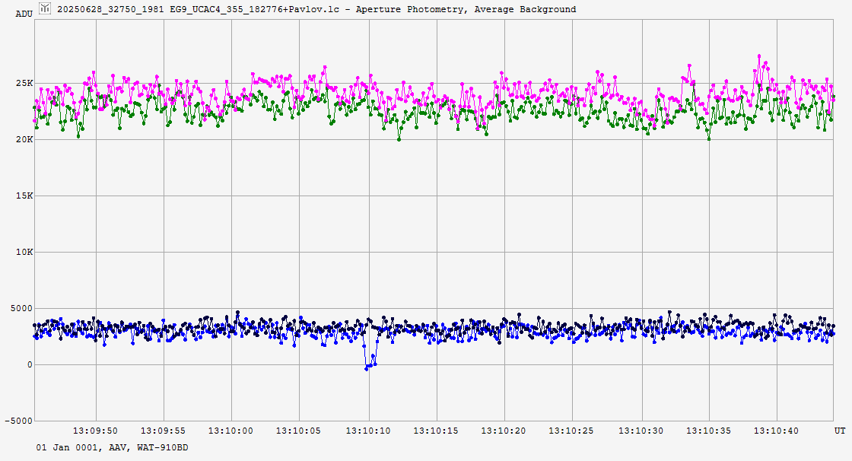Click the UT label at the axis end
The image size is (852, 461).
click(x=840, y=431)
